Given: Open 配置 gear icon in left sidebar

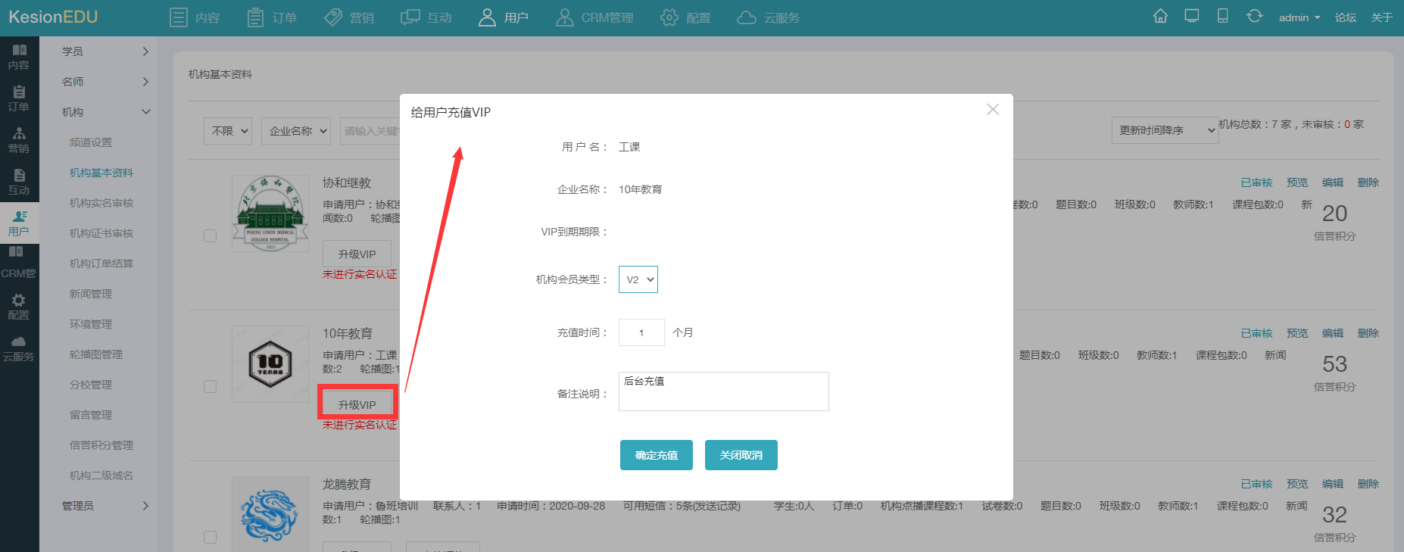Looking at the screenshot, I should tap(19, 307).
